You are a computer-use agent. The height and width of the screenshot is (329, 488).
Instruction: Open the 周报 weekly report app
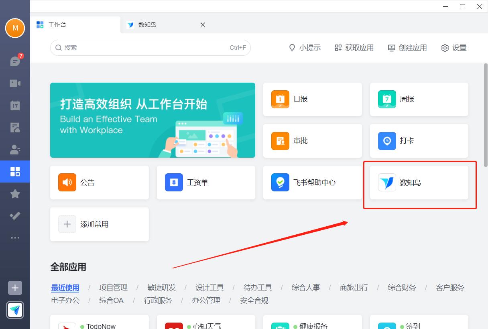click(419, 99)
